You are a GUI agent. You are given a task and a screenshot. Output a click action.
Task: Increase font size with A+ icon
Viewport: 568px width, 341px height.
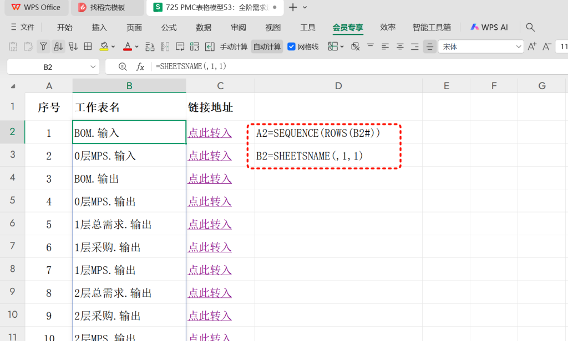(532, 46)
